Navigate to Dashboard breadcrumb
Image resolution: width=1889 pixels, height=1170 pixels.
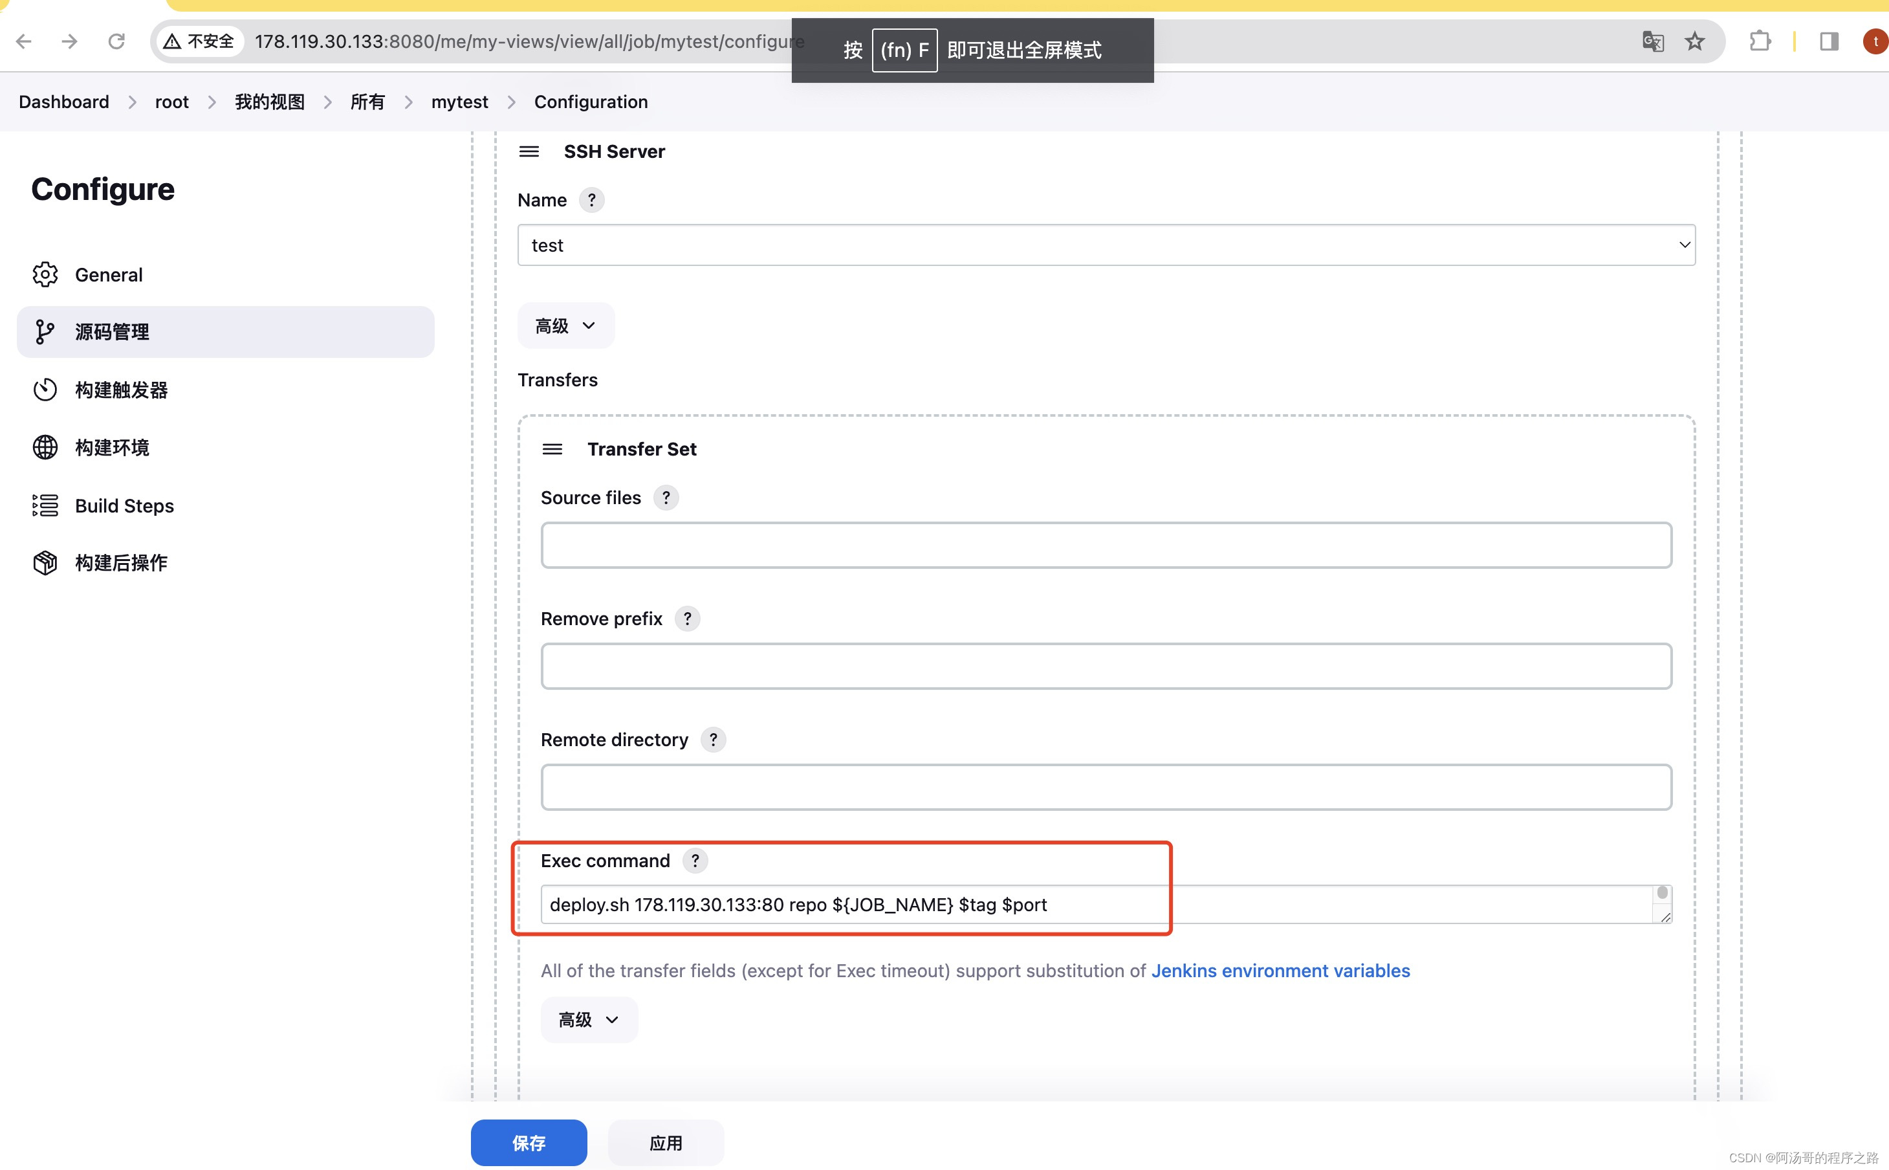point(64,102)
